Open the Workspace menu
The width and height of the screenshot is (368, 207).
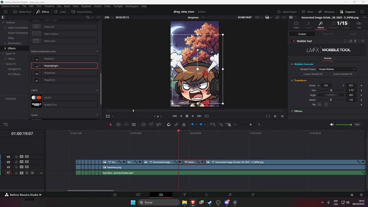(132, 6)
